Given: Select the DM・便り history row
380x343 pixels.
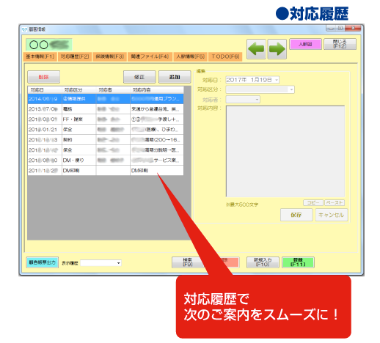Looking at the screenshot, I should pyautogui.click(x=106, y=161).
